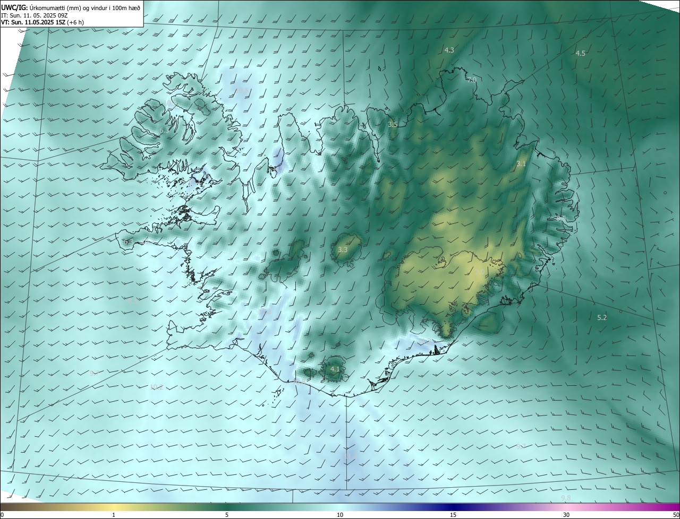
Task: Click the "(+6 h)" forecast offset text
Action: (x=75, y=22)
